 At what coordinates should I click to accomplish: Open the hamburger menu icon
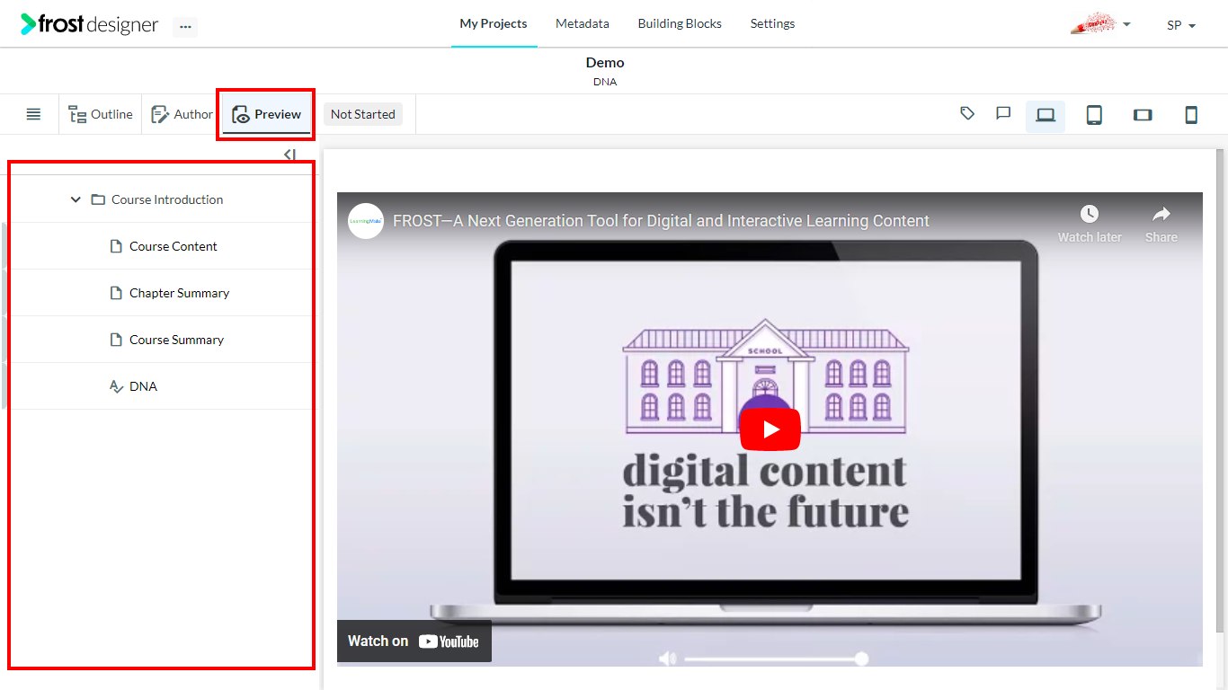33,114
